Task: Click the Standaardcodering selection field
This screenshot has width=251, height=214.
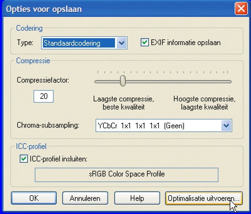Action: pyautogui.click(x=78, y=43)
